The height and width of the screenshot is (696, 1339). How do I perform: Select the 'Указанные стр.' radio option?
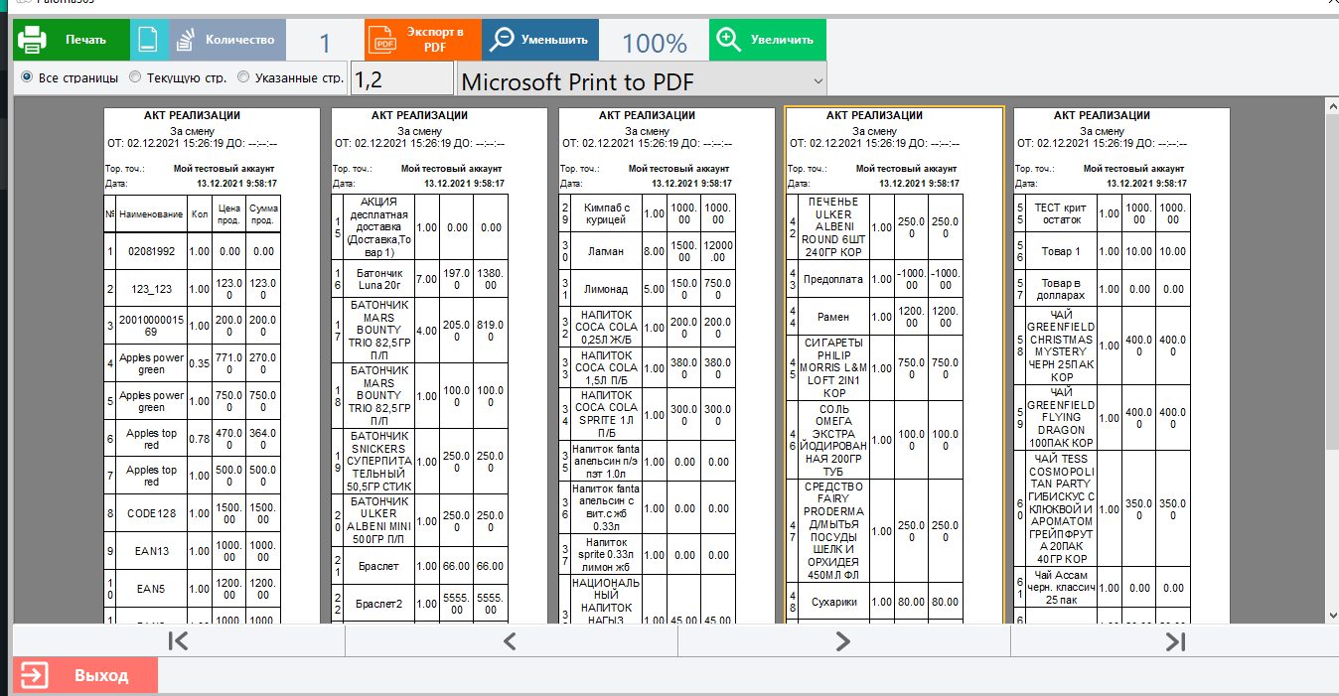[x=242, y=77]
